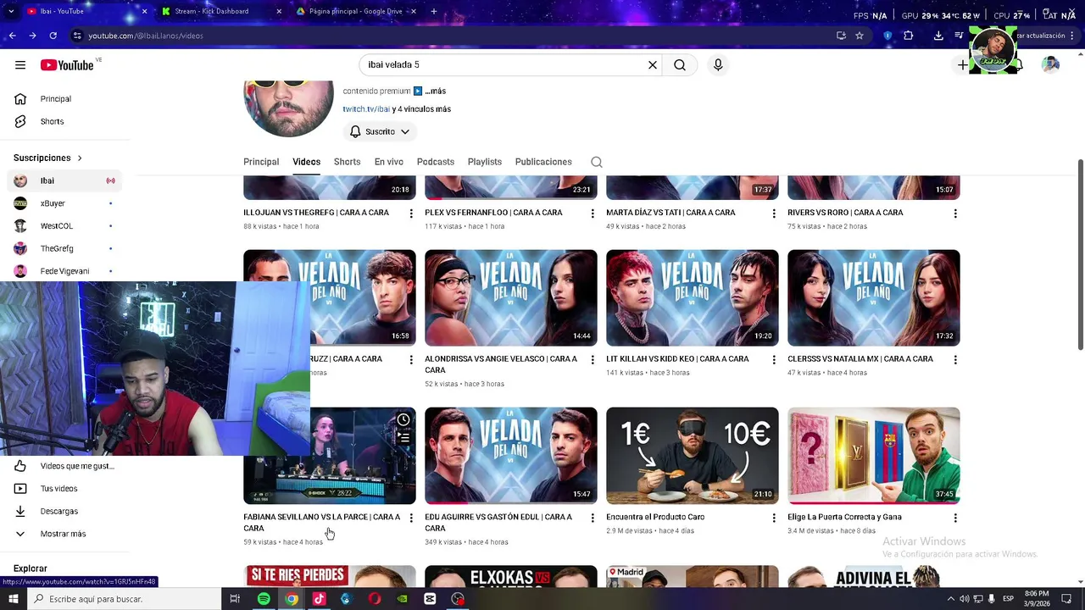Expand the Suscripciones section chevron
Image resolution: width=1085 pixels, height=610 pixels.
click(x=80, y=158)
